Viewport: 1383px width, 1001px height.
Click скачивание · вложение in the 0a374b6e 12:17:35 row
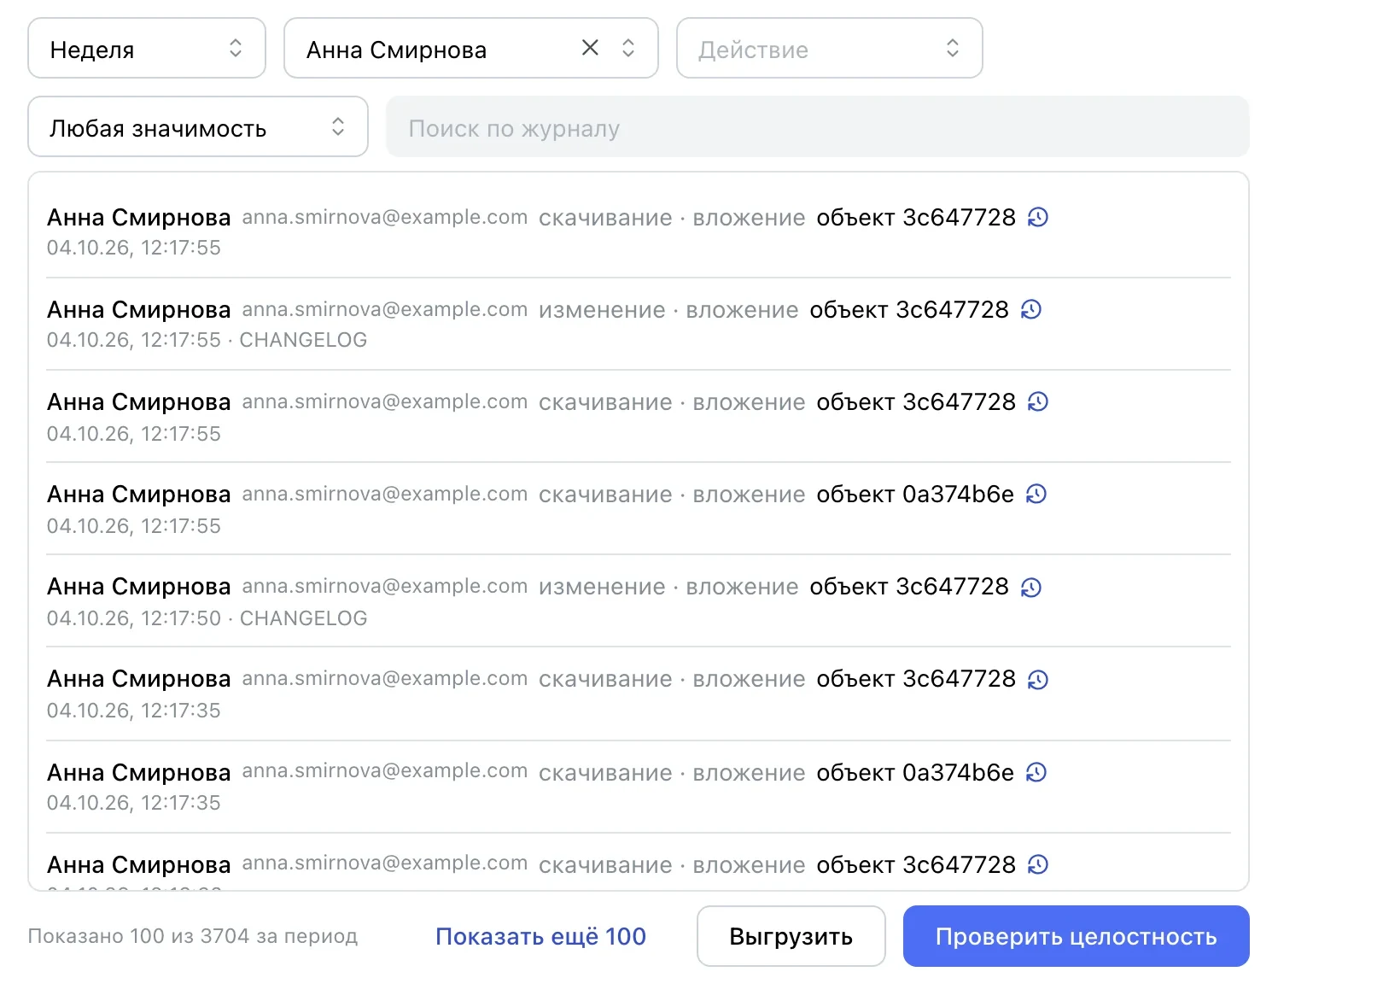672,773
